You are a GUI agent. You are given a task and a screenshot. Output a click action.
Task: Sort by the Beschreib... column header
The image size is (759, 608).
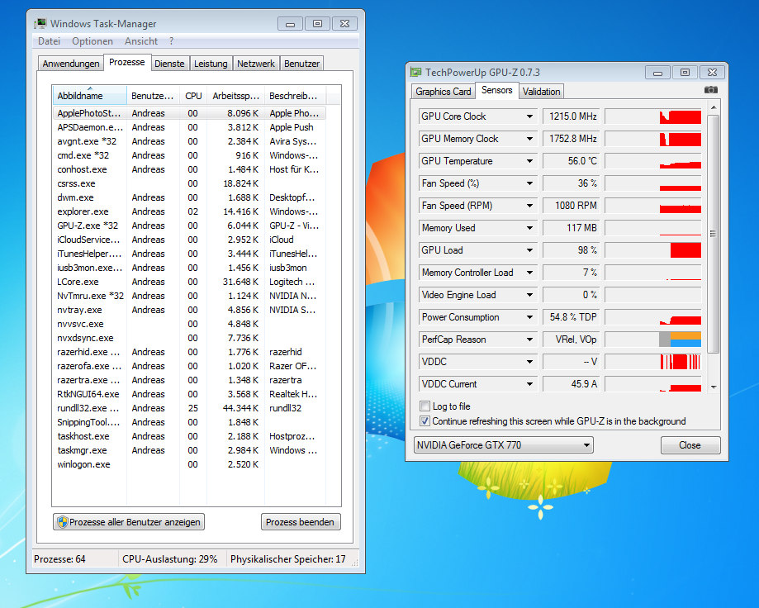coord(295,95)
